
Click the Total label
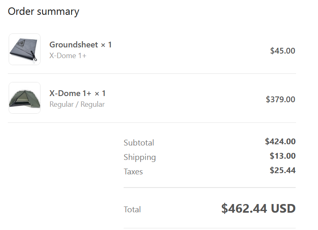coord(132,209)
